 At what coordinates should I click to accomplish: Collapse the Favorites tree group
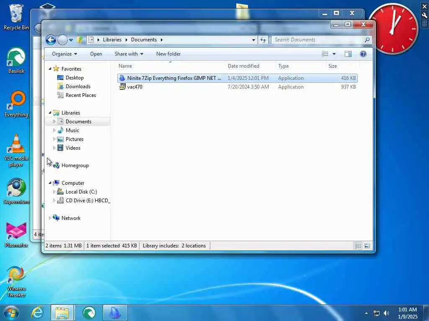pos(50,69)
